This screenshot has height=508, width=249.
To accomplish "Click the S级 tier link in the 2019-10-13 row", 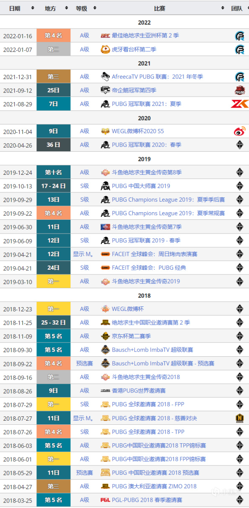I will (x=85, y=186).
